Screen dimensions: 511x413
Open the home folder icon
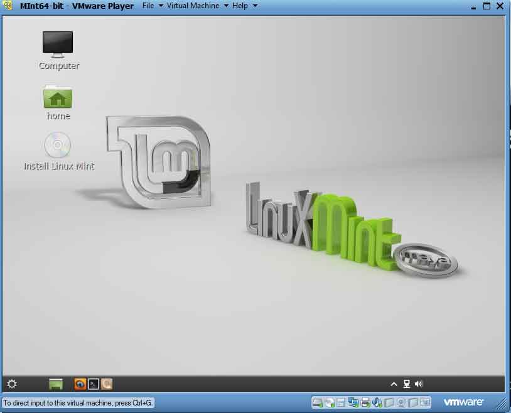[58, 103]
